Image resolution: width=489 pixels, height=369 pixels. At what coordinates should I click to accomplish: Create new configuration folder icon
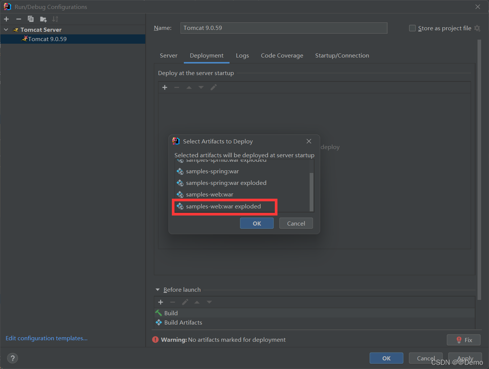43,19
